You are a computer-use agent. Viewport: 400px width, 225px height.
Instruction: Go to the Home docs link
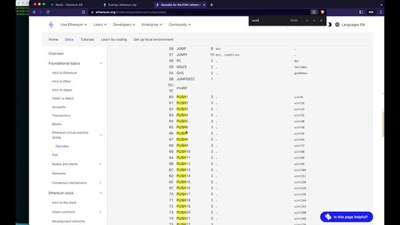point(53,39)
